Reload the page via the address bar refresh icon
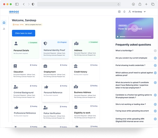This screenshot has height=138, width=158. 118,4
